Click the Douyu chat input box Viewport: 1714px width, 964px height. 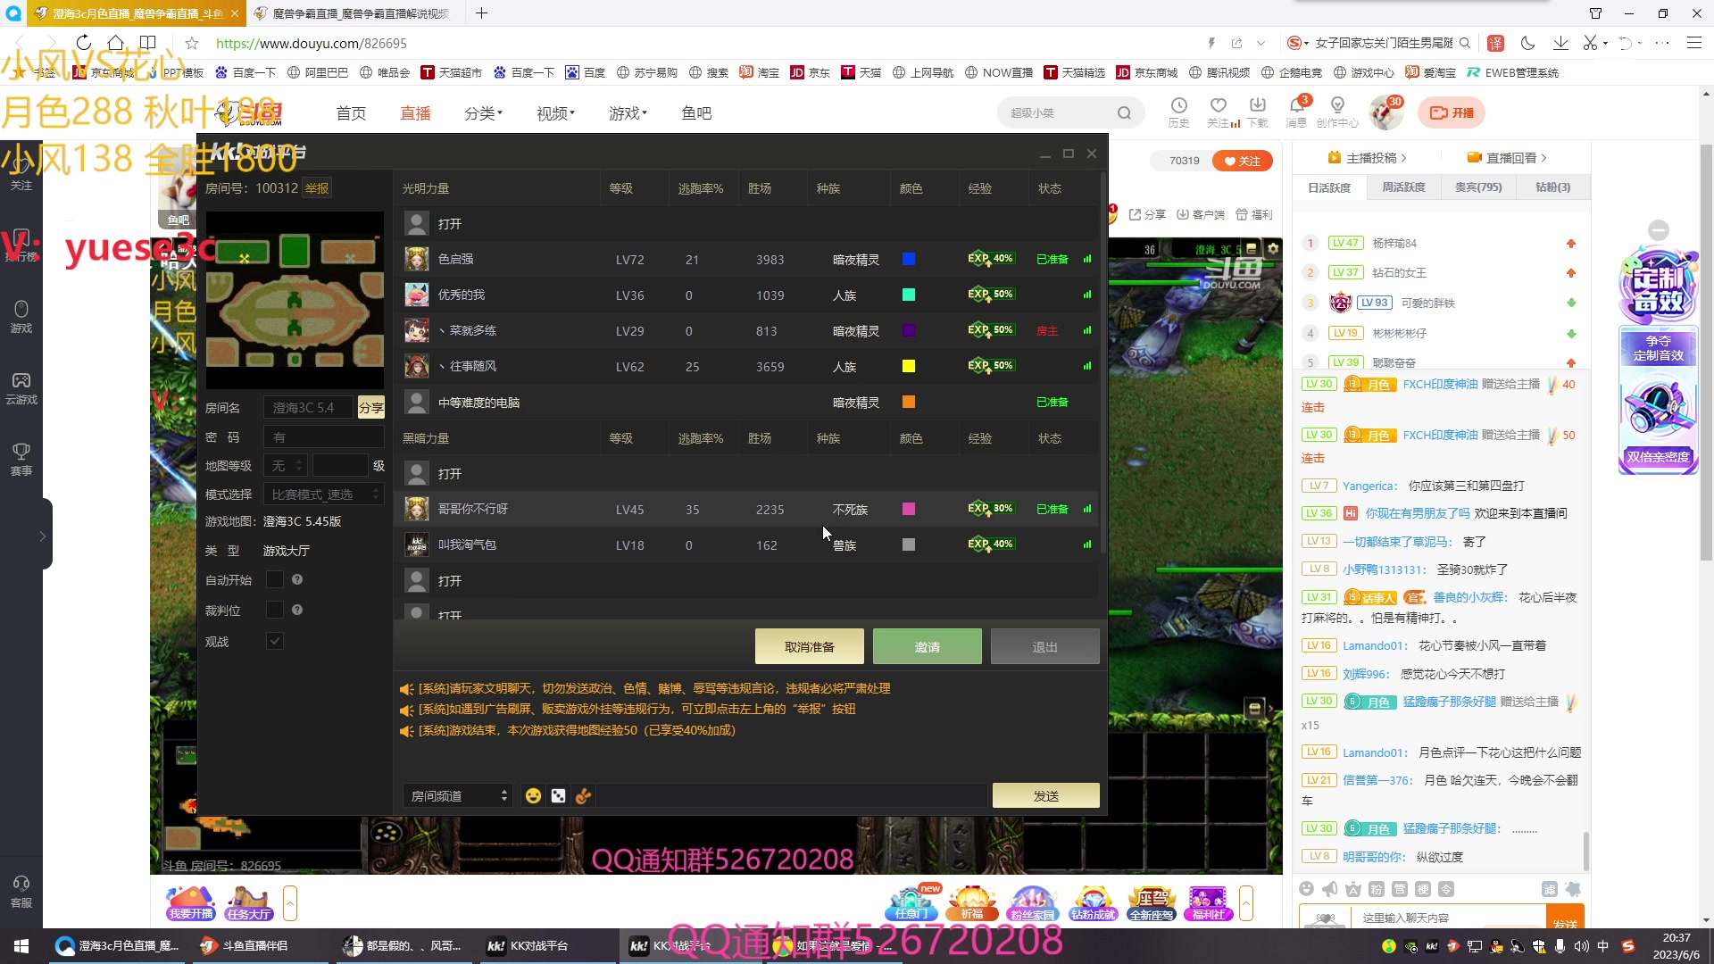coord(1451,918)
